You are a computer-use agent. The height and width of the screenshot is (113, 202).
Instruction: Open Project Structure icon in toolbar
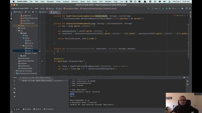click(182, 8)
